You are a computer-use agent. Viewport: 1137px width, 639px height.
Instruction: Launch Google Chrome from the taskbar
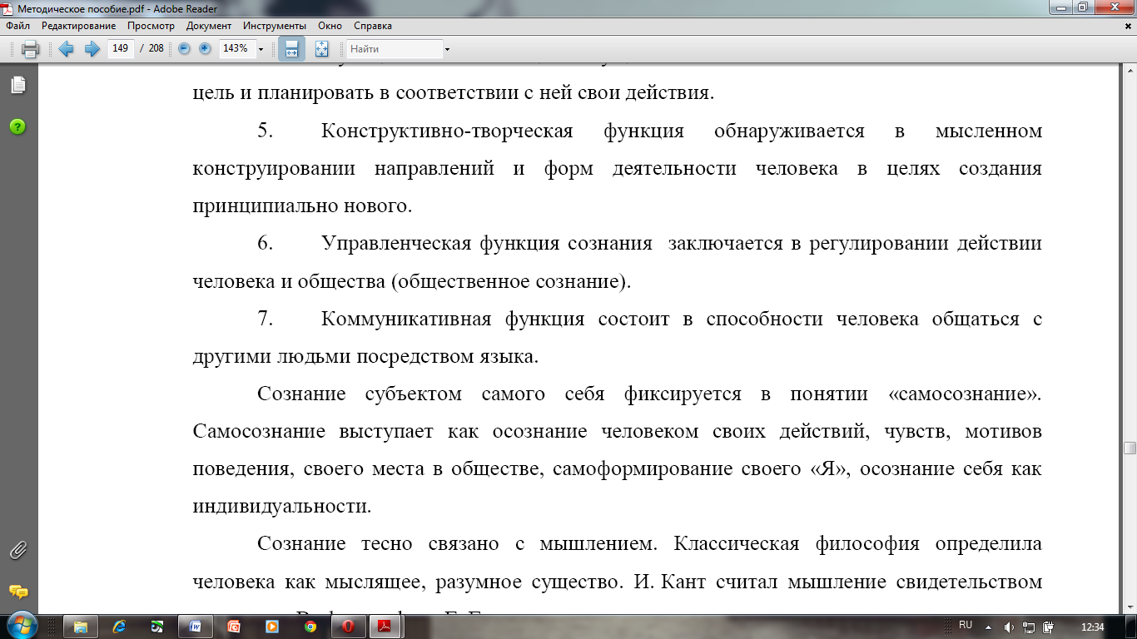click(310, 627)
